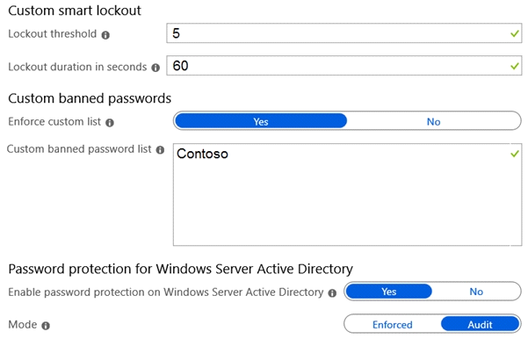The height and width of the screenshot is (339, 528).
Task: Show info for Enable password protection setting
Action: [x=332, y=293]
